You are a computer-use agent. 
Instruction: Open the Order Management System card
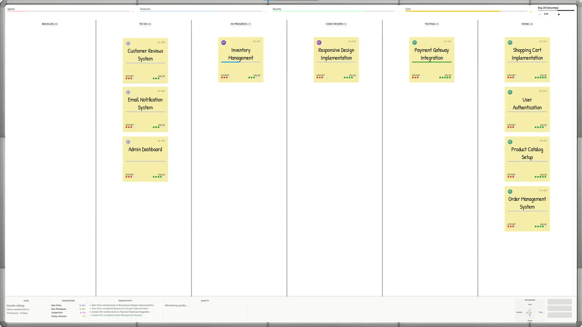(x=527, y=209)
